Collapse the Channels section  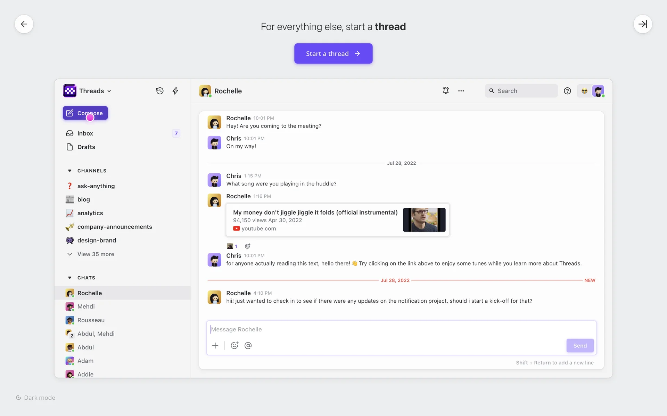(x=70, y=171)
